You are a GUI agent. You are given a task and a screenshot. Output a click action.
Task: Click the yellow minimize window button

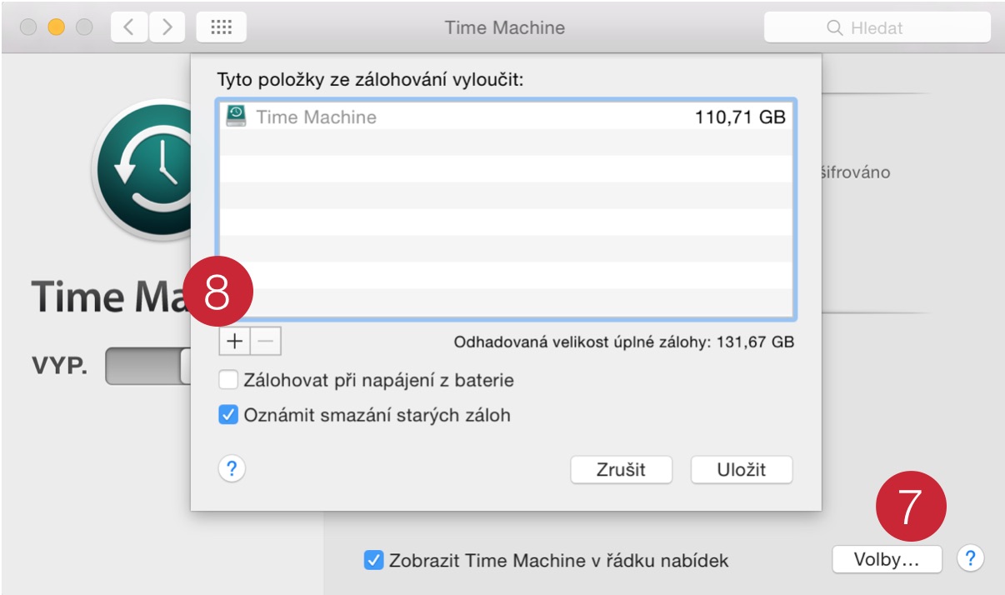pos(57,27)
